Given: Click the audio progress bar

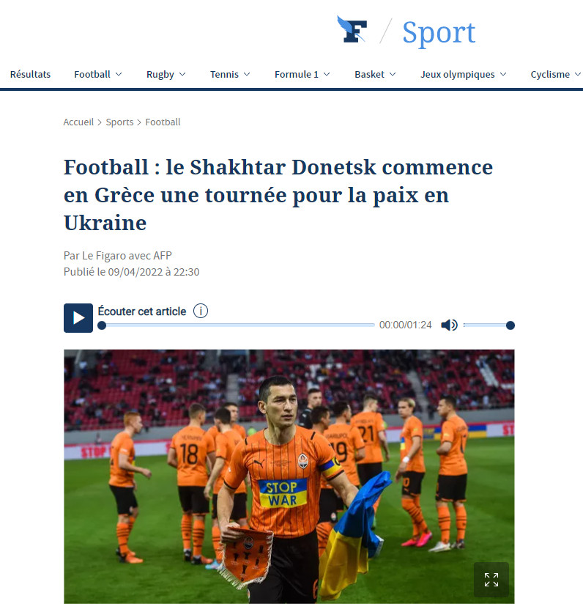Looking at the screenshot, I should tap(236, 325).
